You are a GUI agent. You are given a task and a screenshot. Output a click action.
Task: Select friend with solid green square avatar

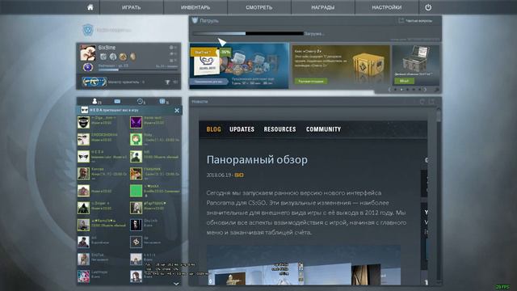point(136,191)
